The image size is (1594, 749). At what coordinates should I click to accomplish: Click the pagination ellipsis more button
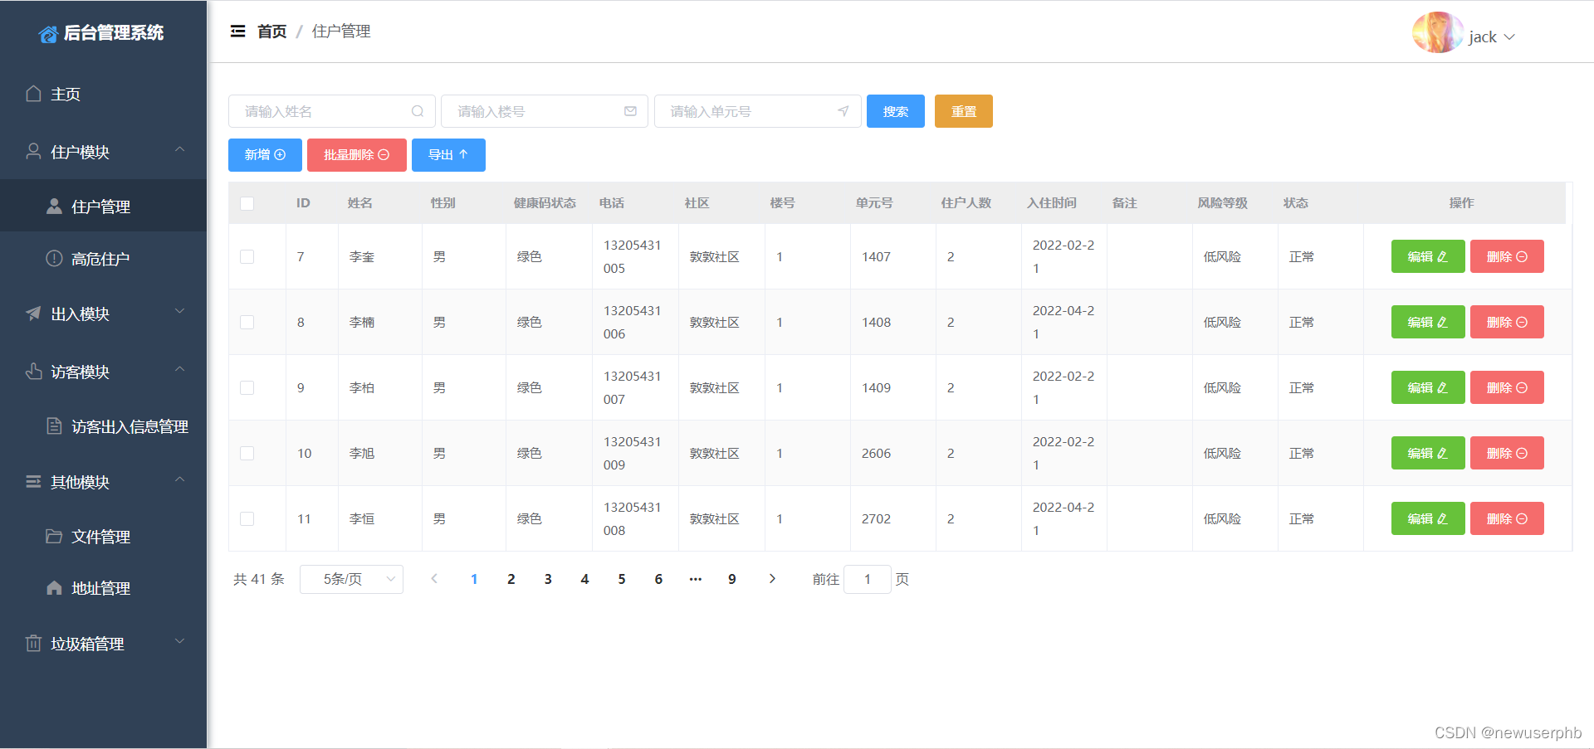(696, 579)
